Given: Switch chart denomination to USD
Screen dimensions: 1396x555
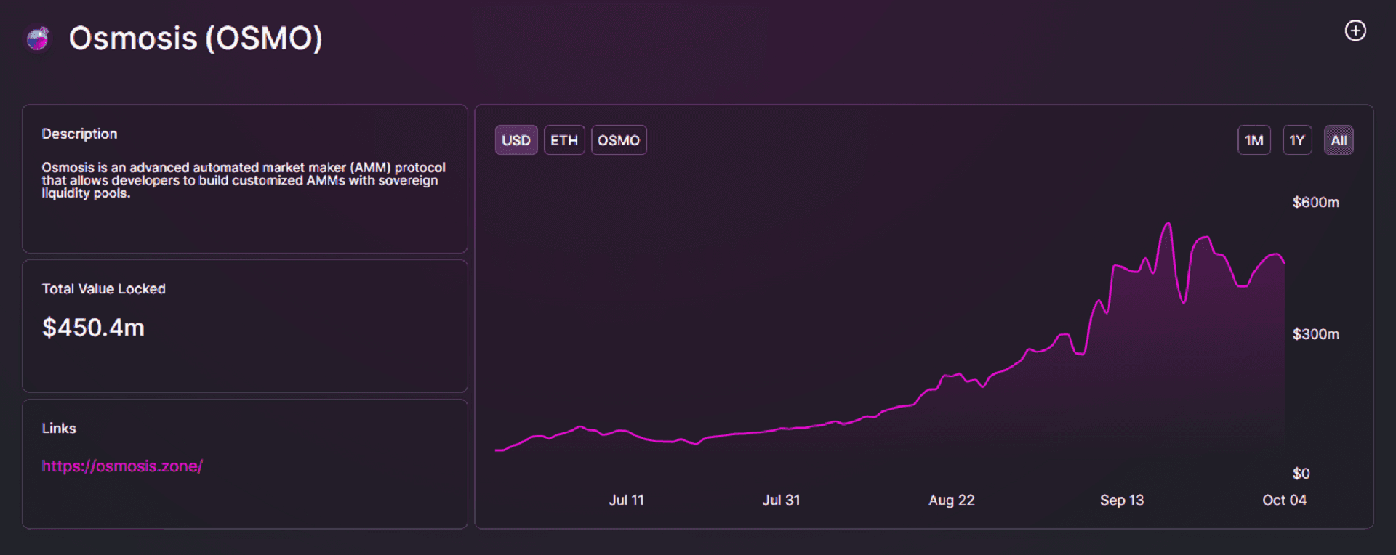Looking at the screenshot, I should coord(516,140).
